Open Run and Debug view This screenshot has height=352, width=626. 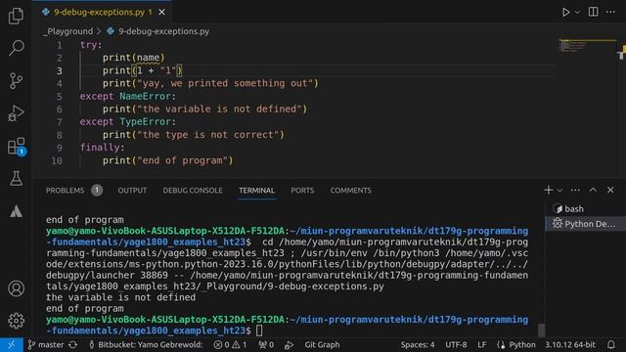pyautogui.click(x=16, y=113)
